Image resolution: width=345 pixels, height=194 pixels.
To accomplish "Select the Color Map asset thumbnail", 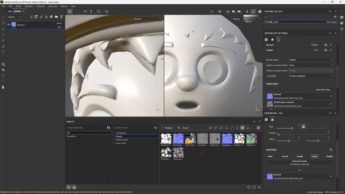I will coord(190,140).
